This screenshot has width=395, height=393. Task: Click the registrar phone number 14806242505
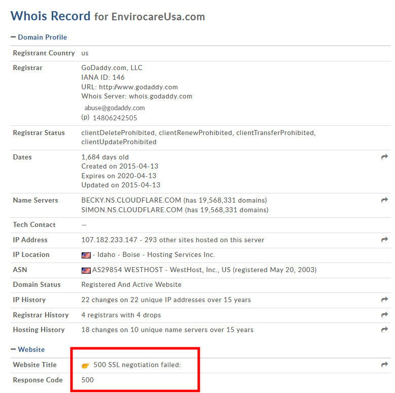tap(115, 118)
